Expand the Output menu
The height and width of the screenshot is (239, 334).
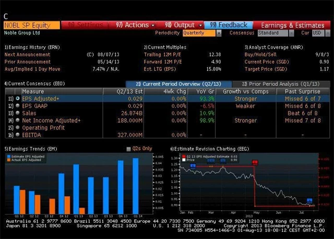click(x=180, y=25)
